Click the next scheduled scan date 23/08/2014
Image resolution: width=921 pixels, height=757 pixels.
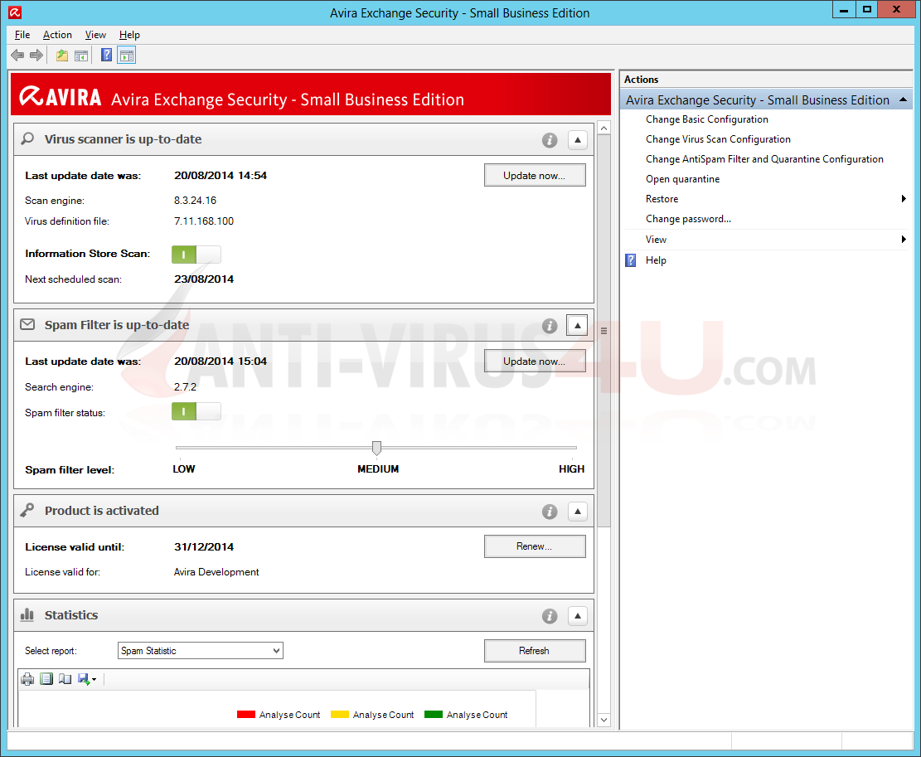tap(204, 279)
